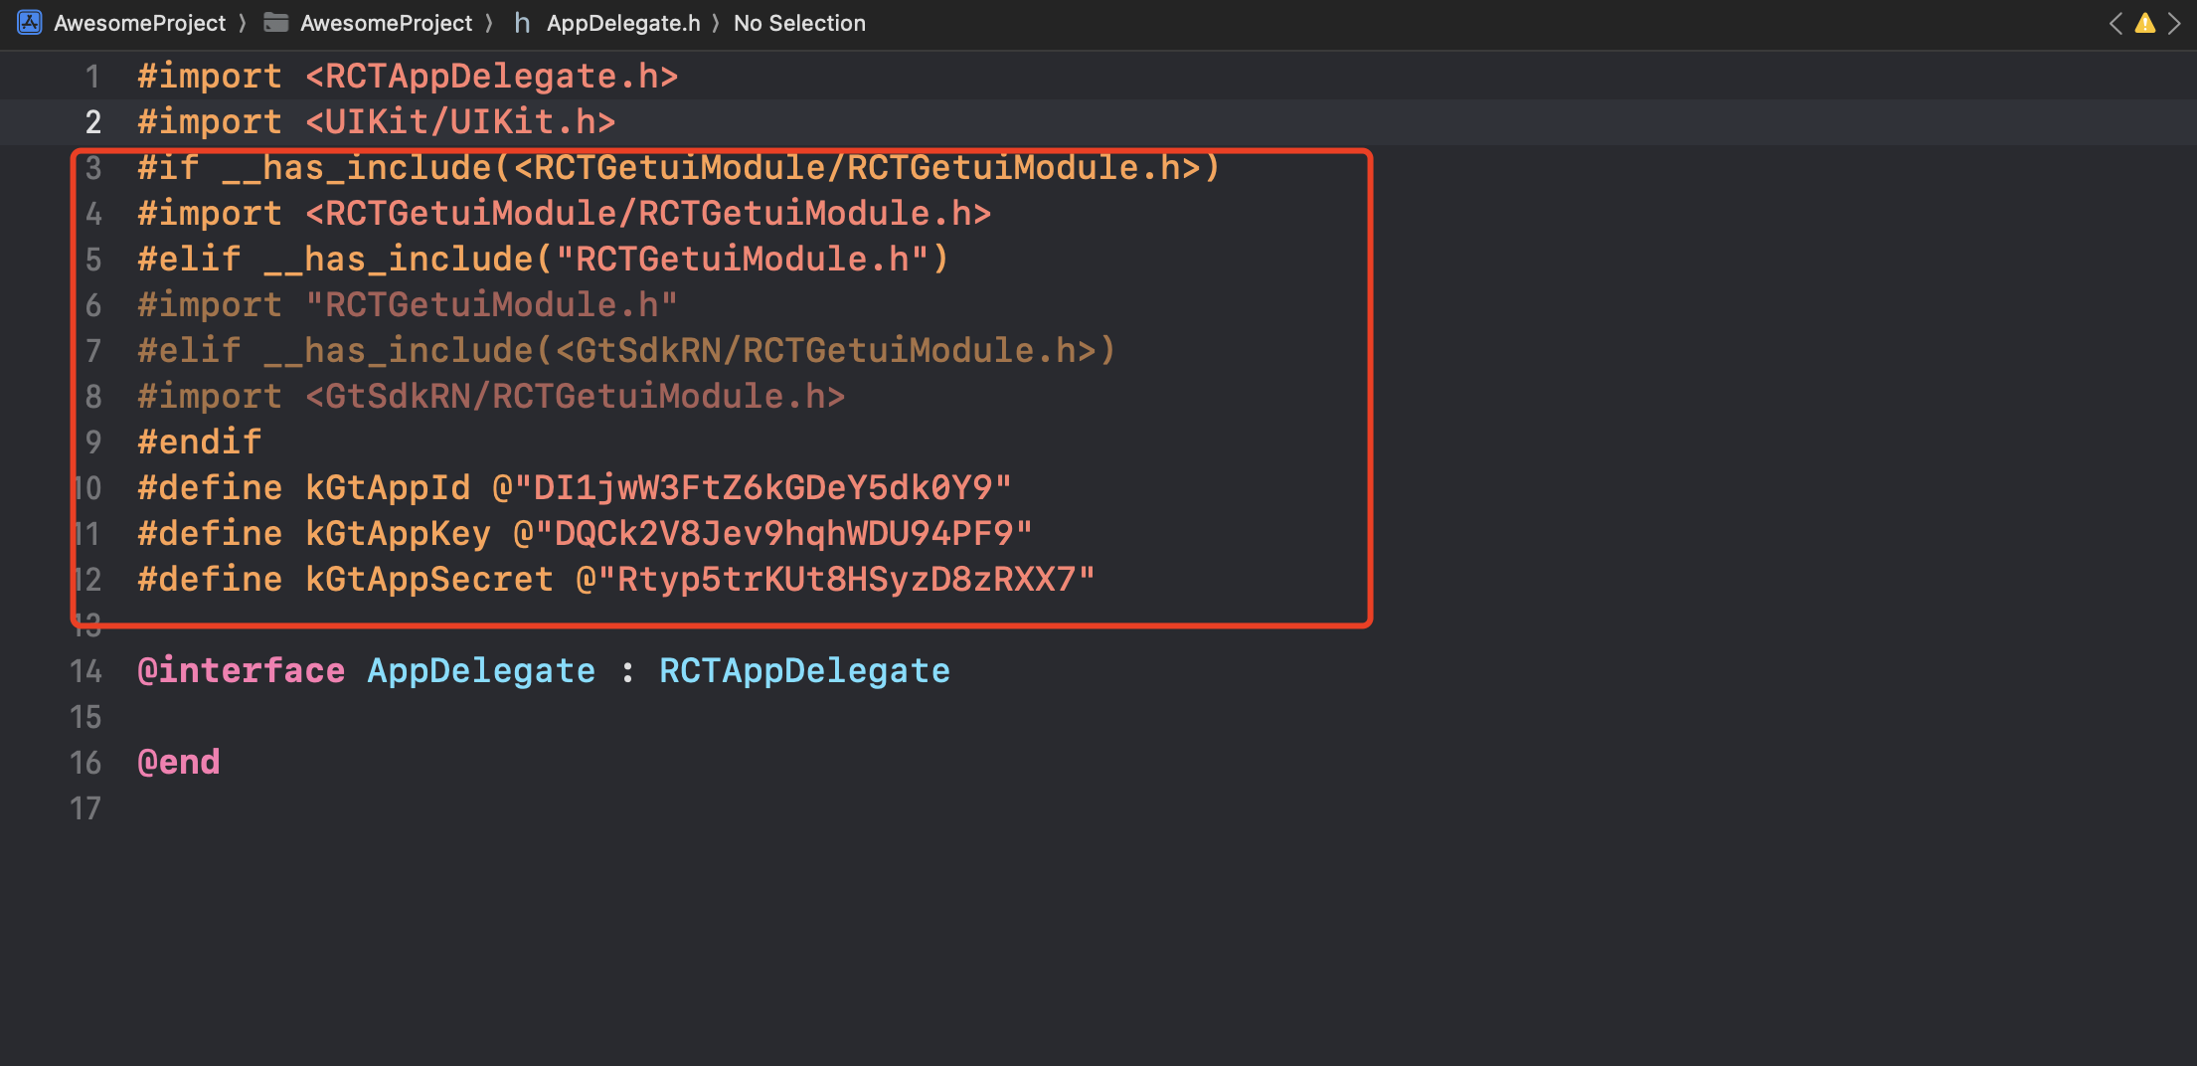Click the line '#import <RCTAppDelegate.h>'
The width and height of the screenshot is (2197, 1066).
408,77
